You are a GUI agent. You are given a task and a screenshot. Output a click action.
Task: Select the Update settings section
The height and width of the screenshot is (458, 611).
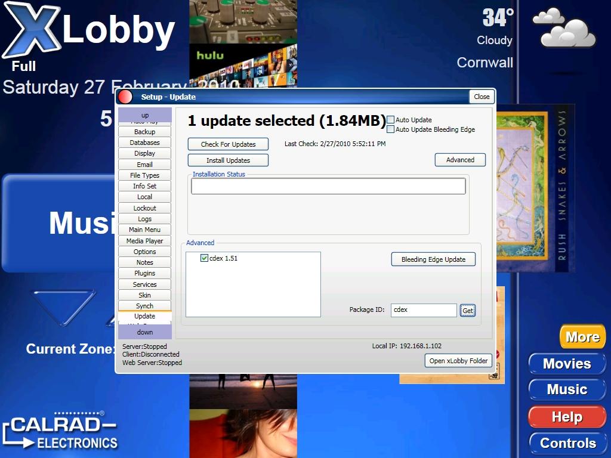pos(144,316)
